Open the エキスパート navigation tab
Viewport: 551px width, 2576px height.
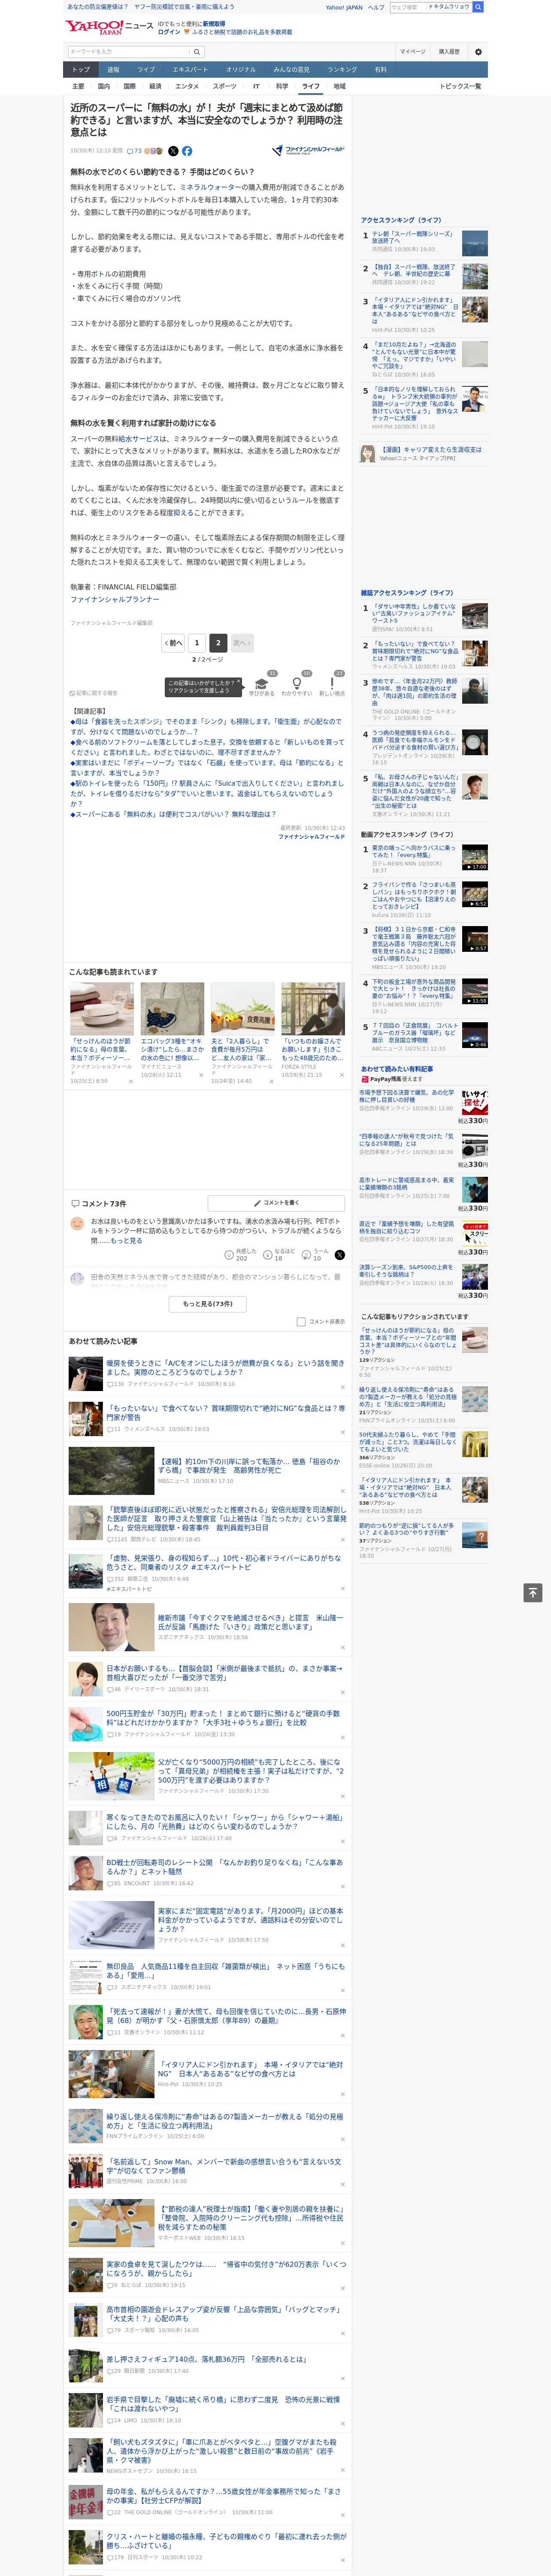click(190, 69)
